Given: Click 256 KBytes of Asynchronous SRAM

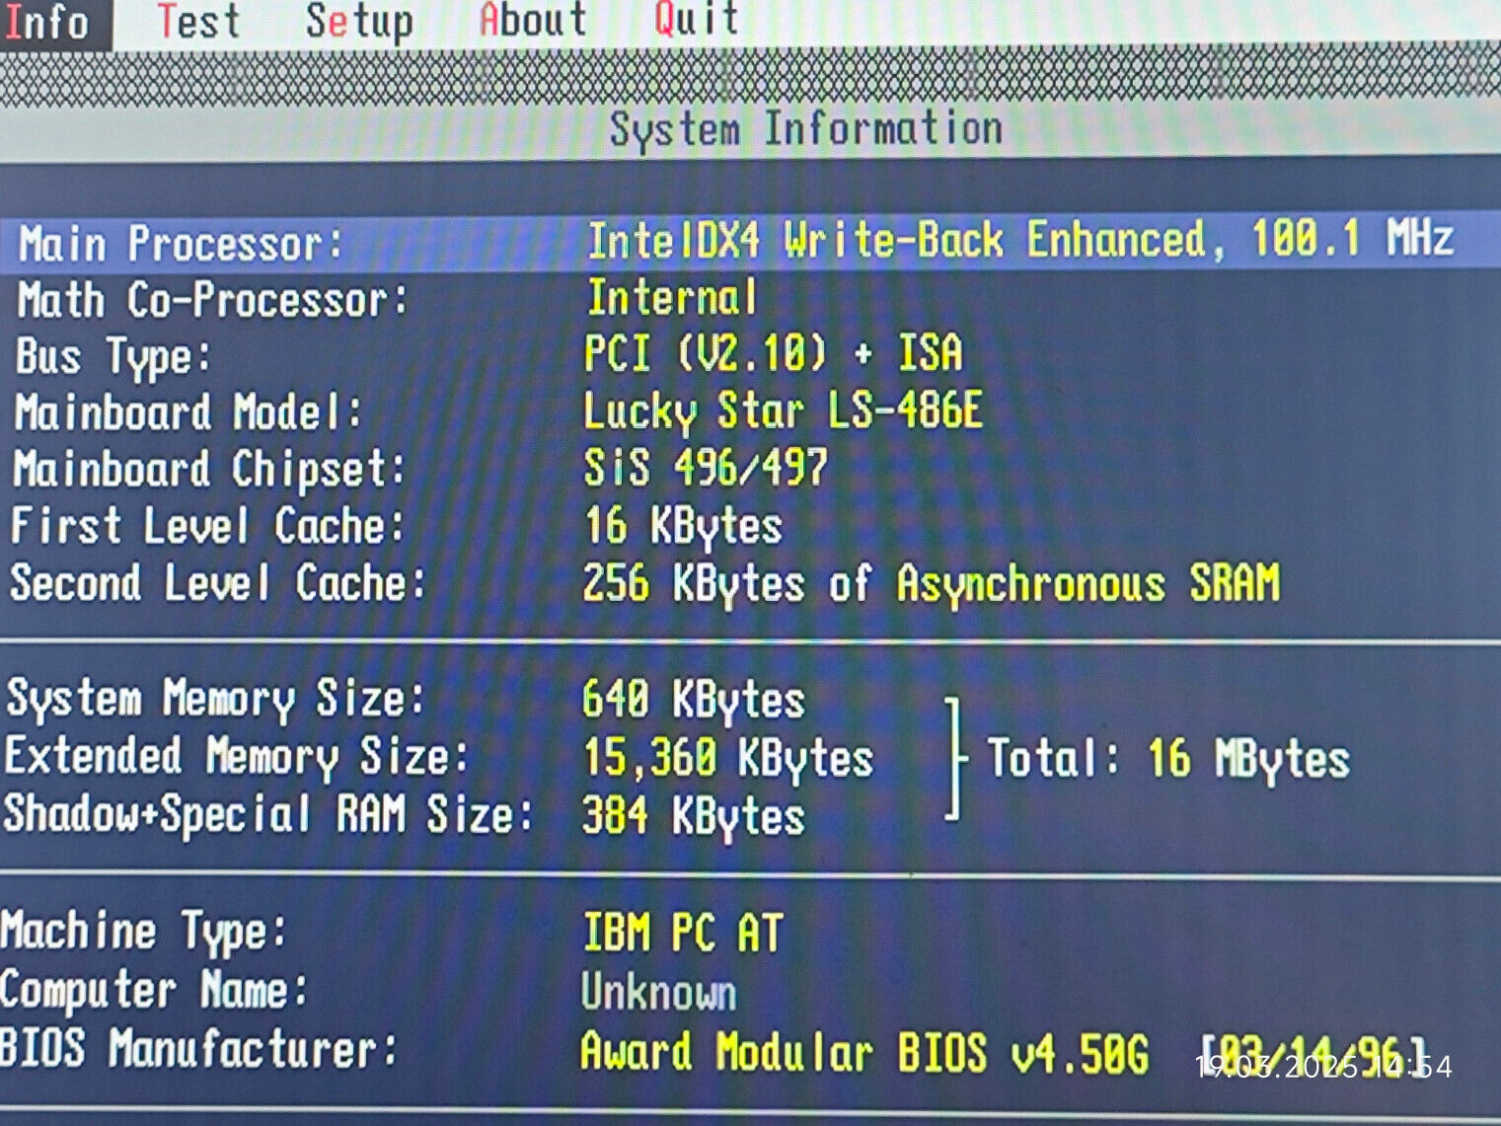Looking at the screenshot, I should pos(931,583).
